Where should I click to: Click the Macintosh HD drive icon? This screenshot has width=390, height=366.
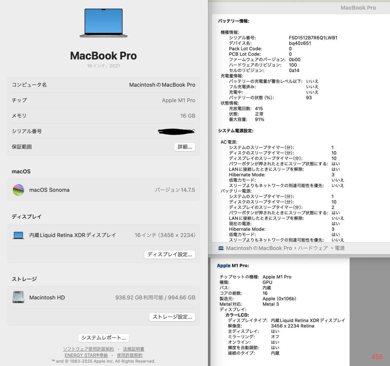pos(18,297)
